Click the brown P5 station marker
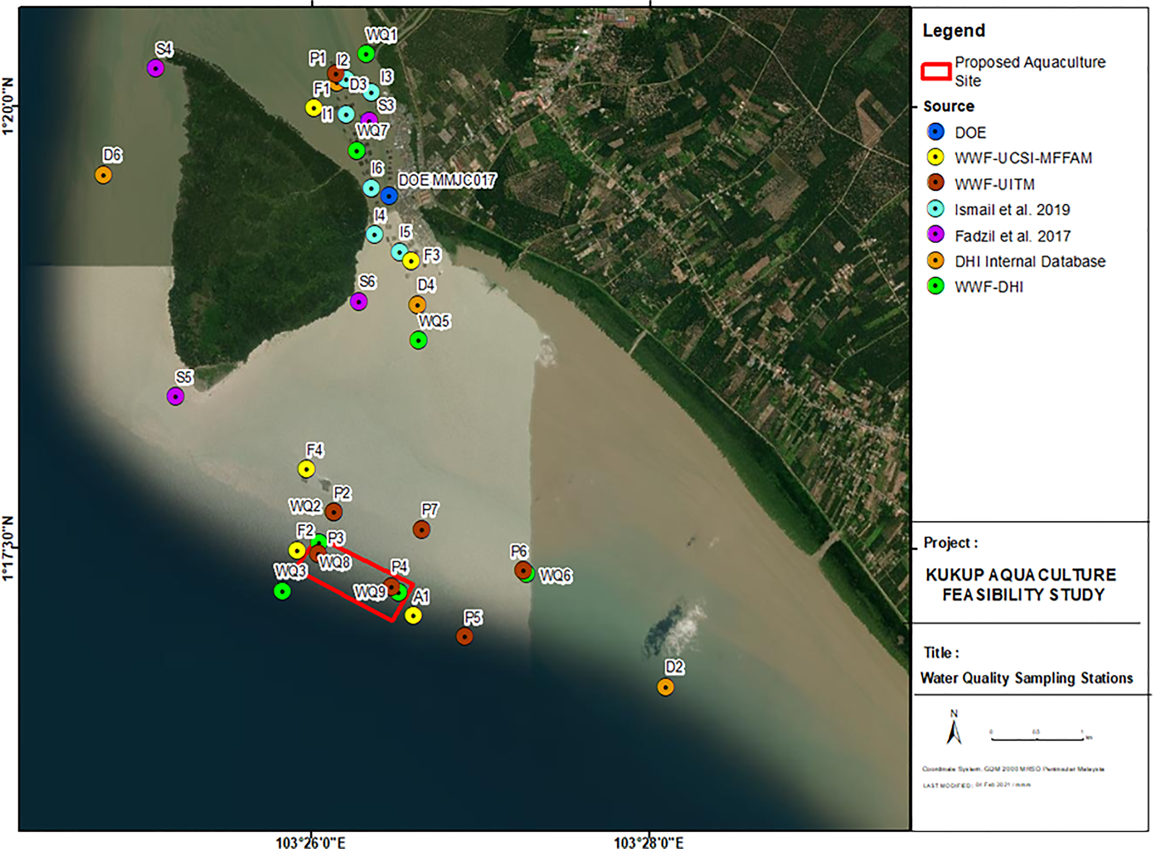Screen dimensions: 1153x849 point(464,636)
